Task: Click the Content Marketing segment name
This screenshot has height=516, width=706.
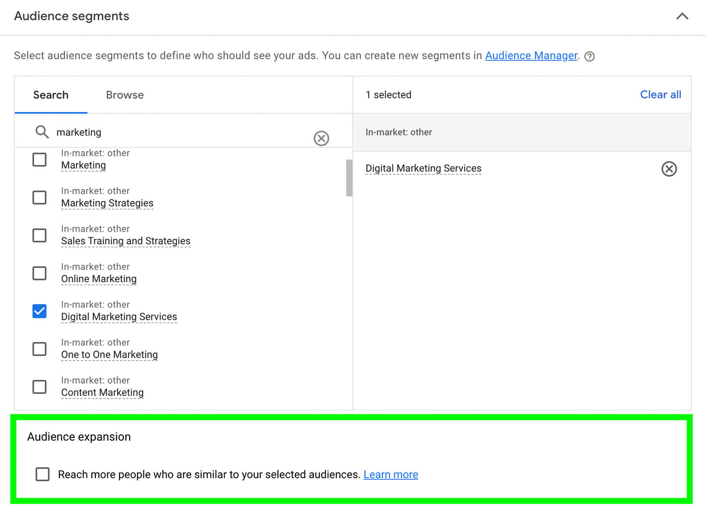Action: [102, 393]
